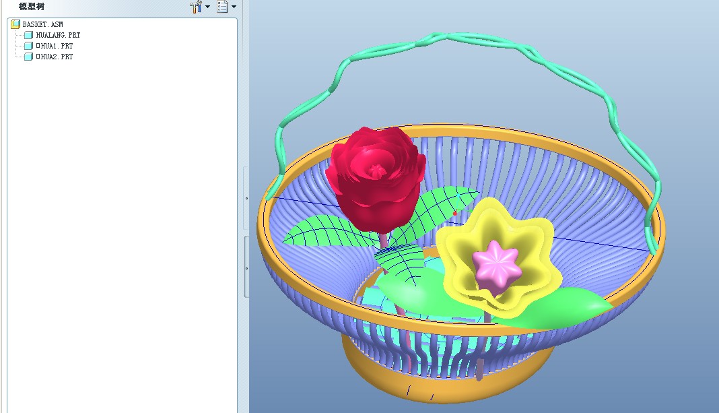This screenshot has height=413, width=719.
Task: Select the HUA2.PRT part icon
Action: pos(28,57)
